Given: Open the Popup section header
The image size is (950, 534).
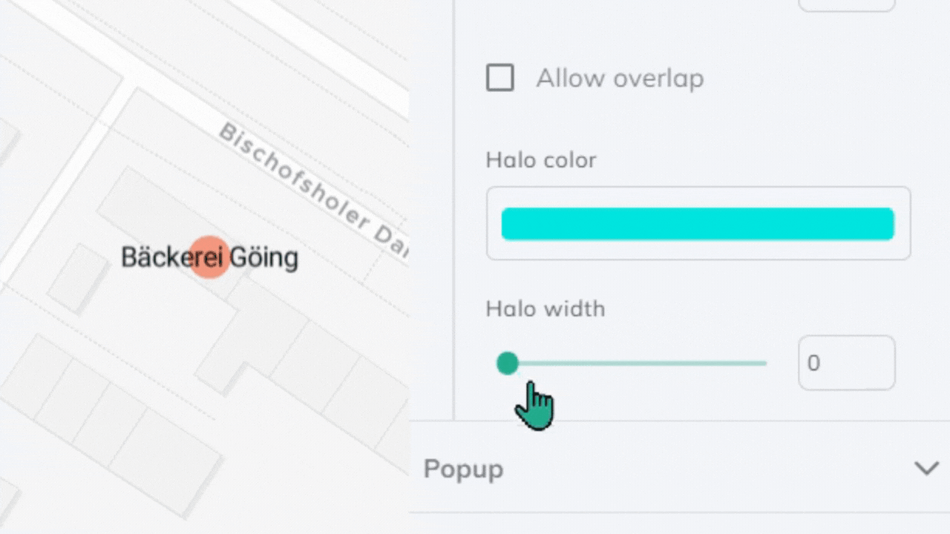Looking at the screenshot, I should point(463,469).
